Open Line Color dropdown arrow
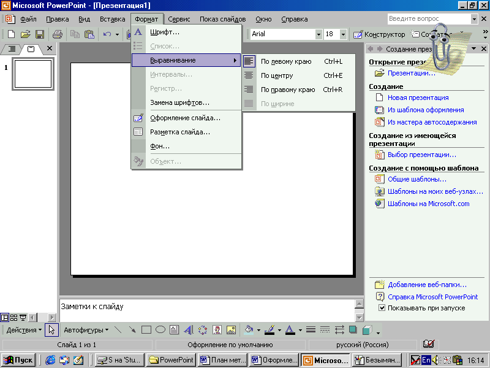The height and width of the screenshot is (368, 490). (279, 330)
